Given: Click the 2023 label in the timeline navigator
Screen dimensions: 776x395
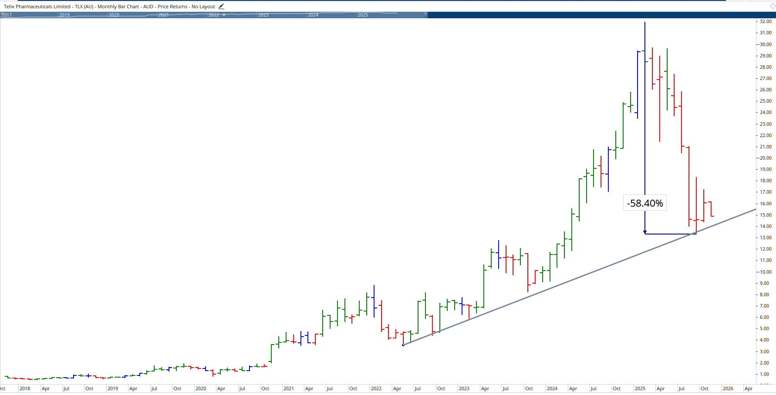Looking at the screenshot, I should point(263,14).
